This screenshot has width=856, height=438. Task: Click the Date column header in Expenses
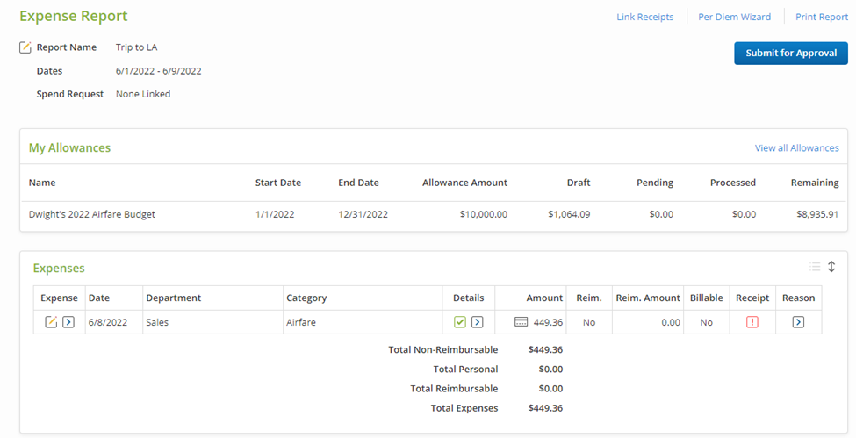pyautogui.click(x=99, y=298)
